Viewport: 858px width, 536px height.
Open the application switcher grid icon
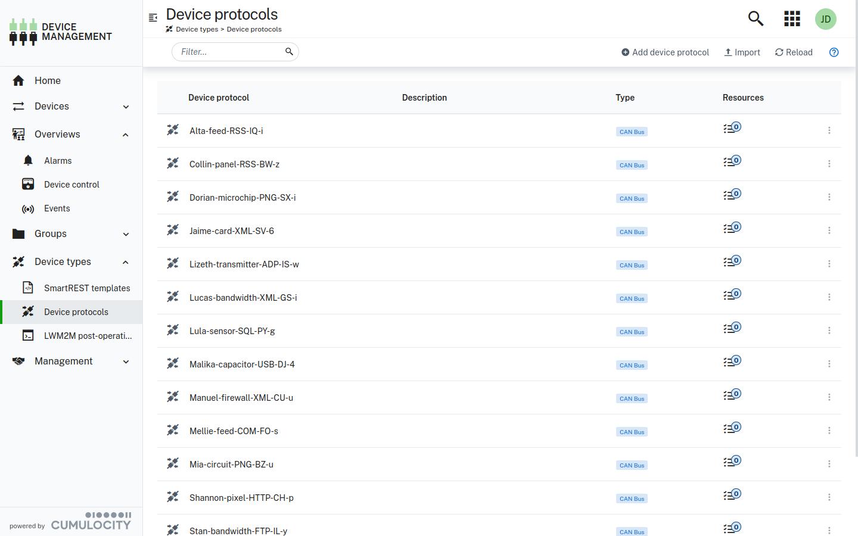click(x=792, y=18)
